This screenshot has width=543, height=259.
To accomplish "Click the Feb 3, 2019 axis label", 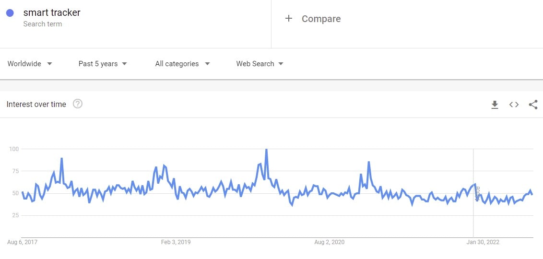I will pos(176,242).
